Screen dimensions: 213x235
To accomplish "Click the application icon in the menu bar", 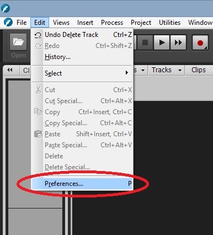I will click(8, 23).
